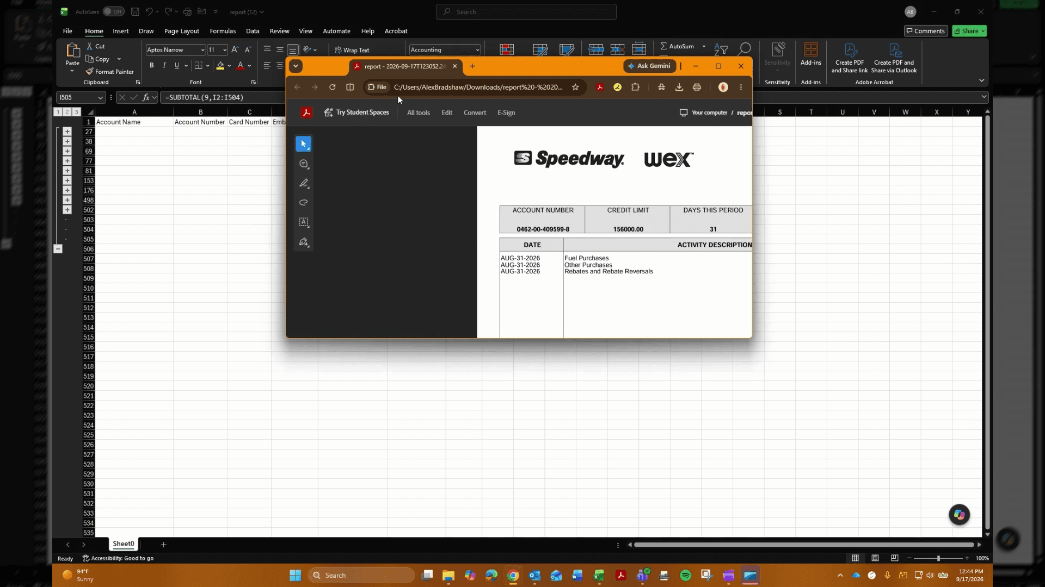Image resolution: width=1045 pixels, height=587 pixels.
Task: Expand the outline group at row 502
Action: click(x=67, y=210)
